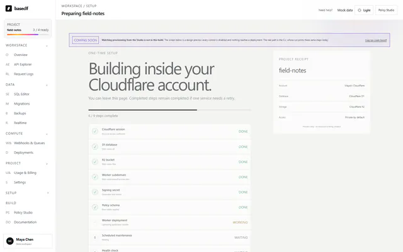Image resolution: width=403 pixels, height=252 pixels.
Task: Click the Overview sidebar icon
Action: (7, 55)
